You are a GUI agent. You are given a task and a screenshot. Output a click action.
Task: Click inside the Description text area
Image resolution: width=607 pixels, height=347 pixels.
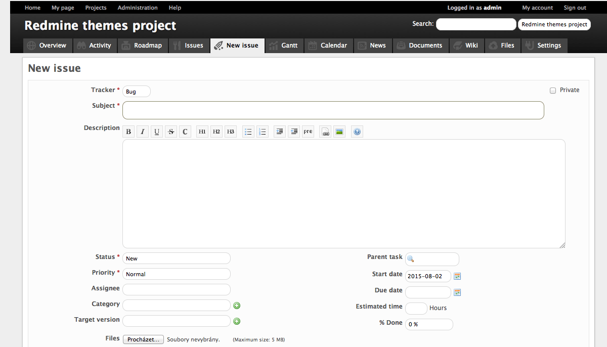pos(344,194)
